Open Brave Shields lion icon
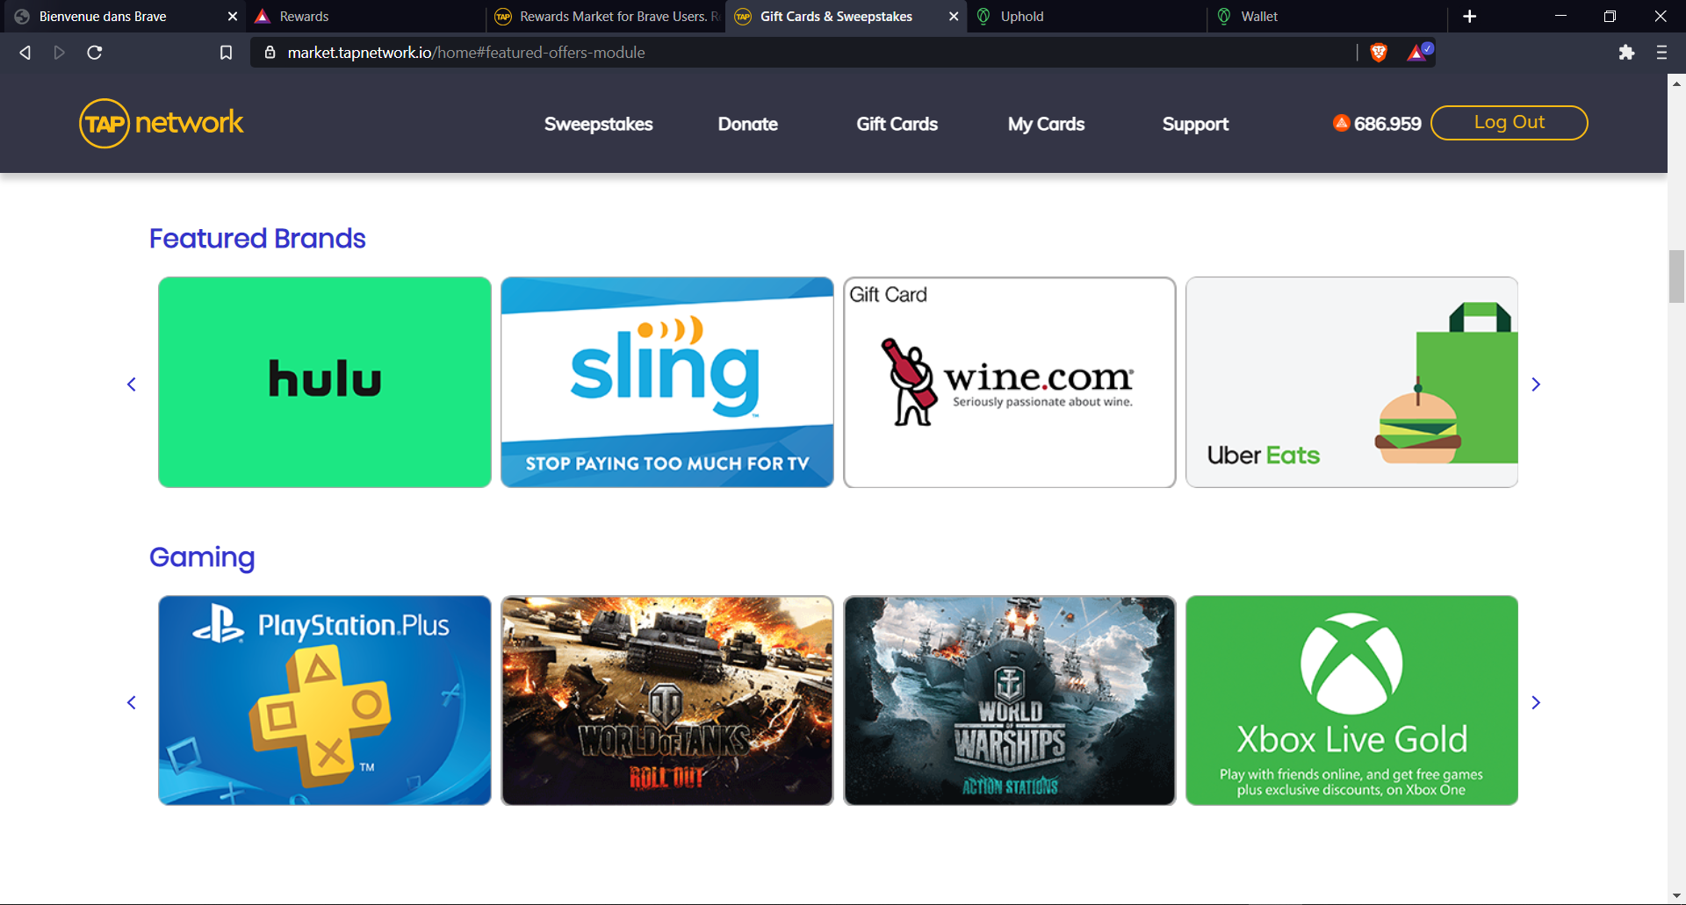Viewport: 1686px width, 905px height. pyautogui.click(x=1379, y=53)
